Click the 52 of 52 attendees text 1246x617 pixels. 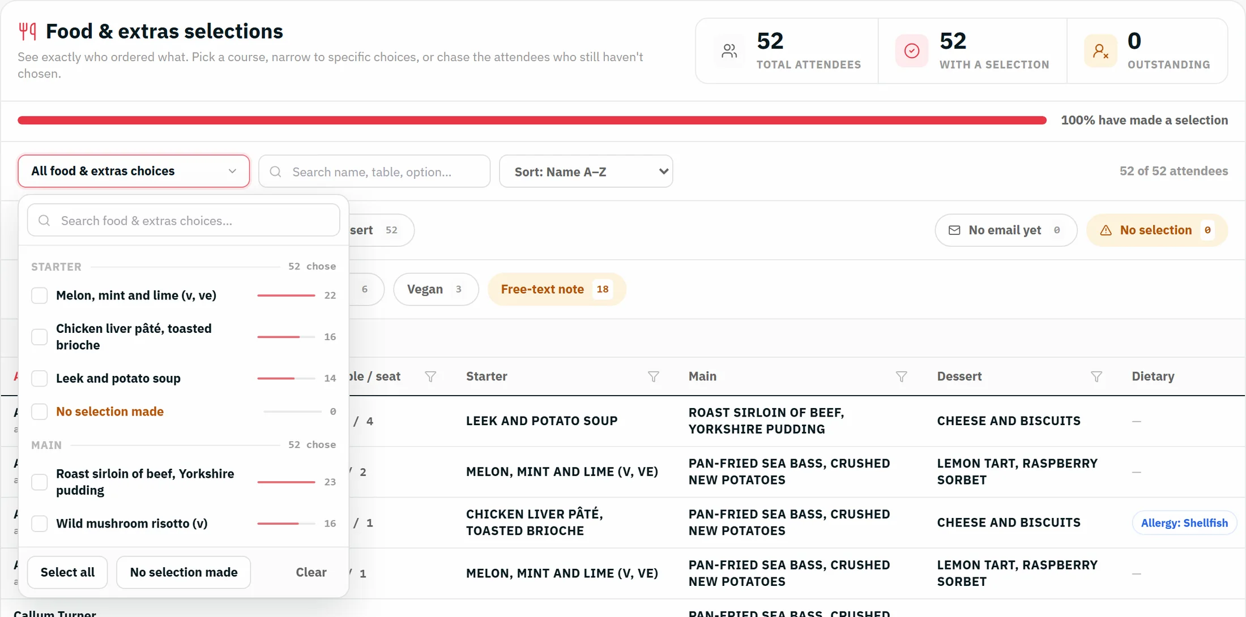(x=1174, y=171)
